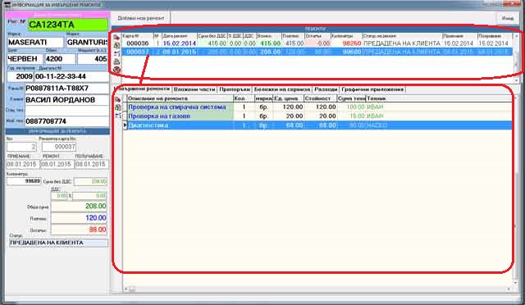This screenshot has width=525, height=305.
Task: Open the Извършени ремонти tab
Action: [x=143, y=89]
